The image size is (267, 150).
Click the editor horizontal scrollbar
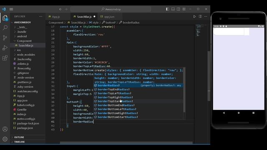(126, 143)
